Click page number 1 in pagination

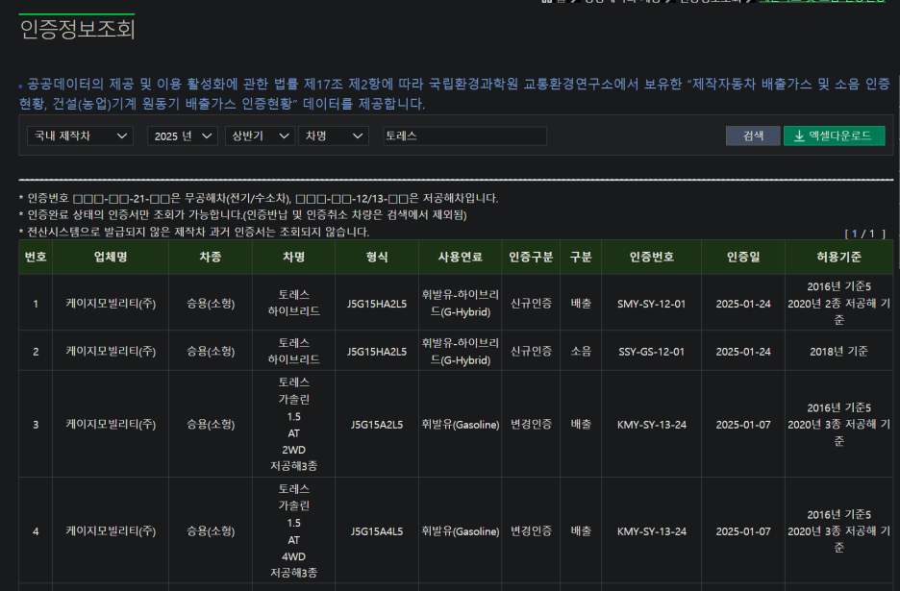click(x=854, y=234)
